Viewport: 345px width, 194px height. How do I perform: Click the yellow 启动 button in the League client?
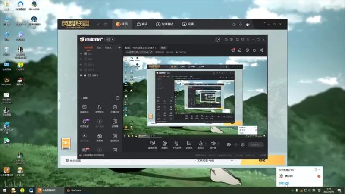(263, 160)
